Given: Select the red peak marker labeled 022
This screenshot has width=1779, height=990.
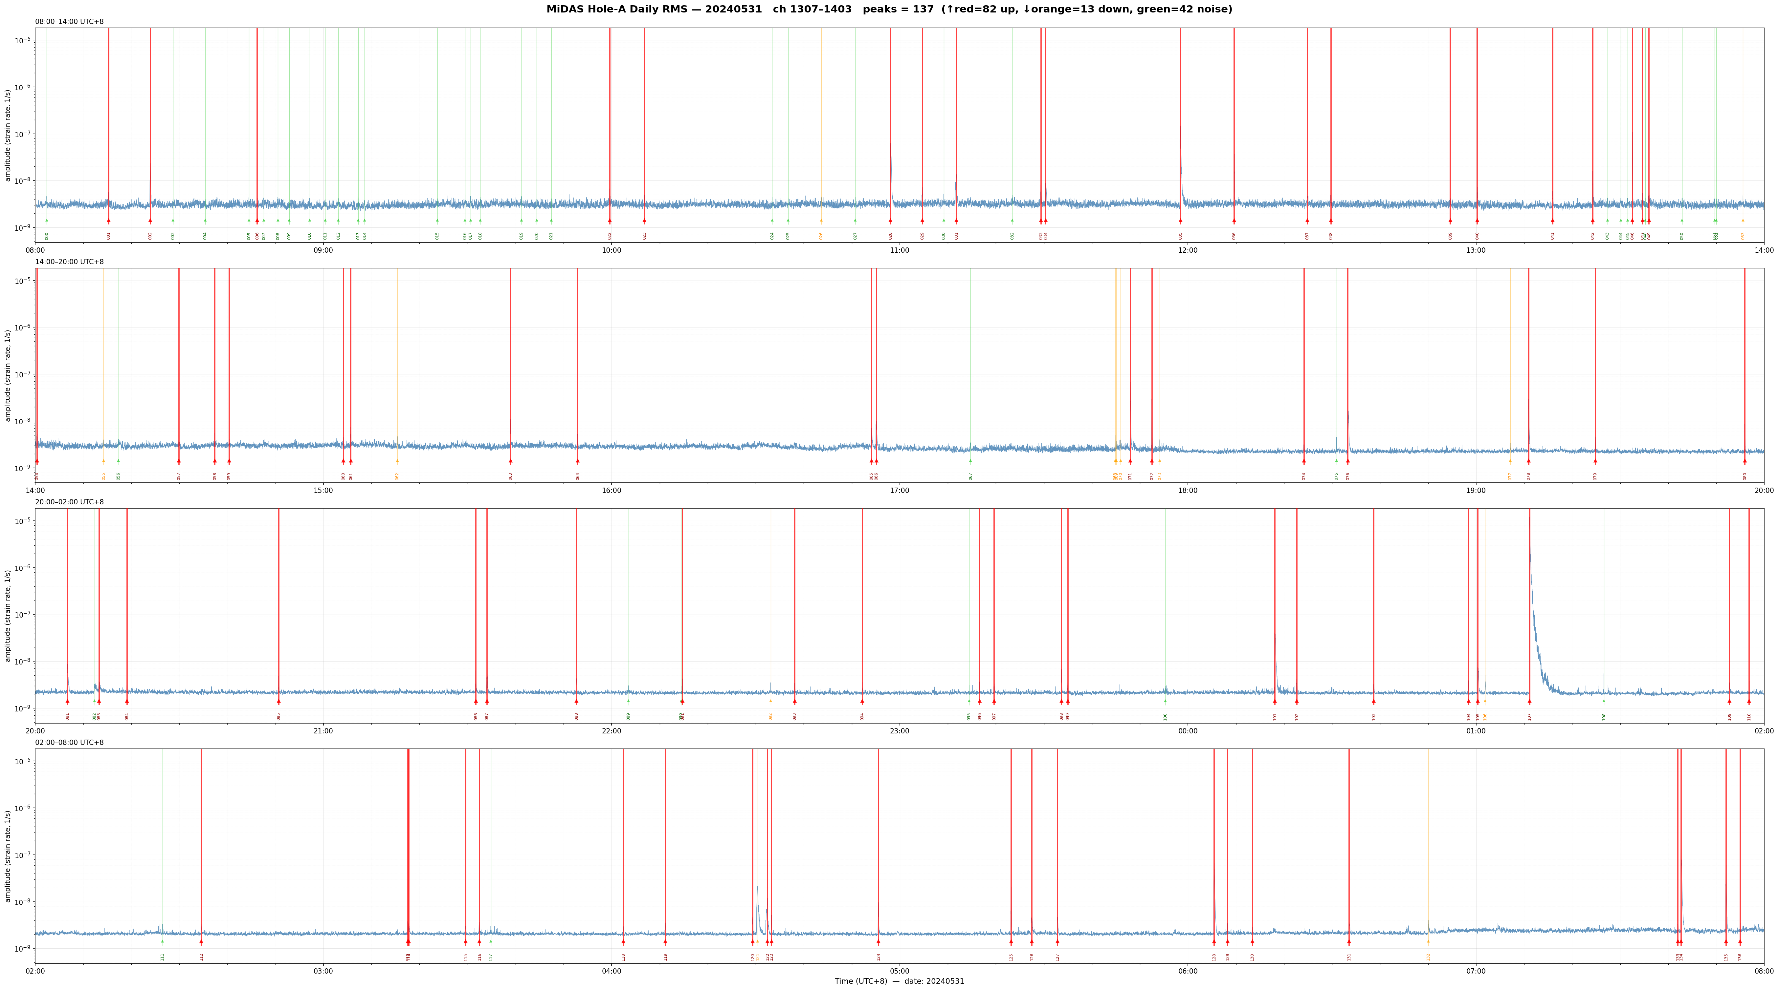Looking at the screenshot, I should 610,221.
